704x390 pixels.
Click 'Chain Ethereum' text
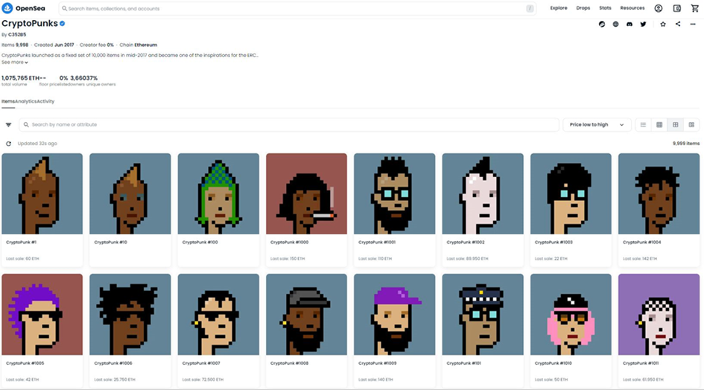[139, 45]
